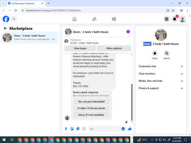This screenshot has height=143, width=191.
Task: Open Chrome tab search dropdown
Action: tap(3, 3)
